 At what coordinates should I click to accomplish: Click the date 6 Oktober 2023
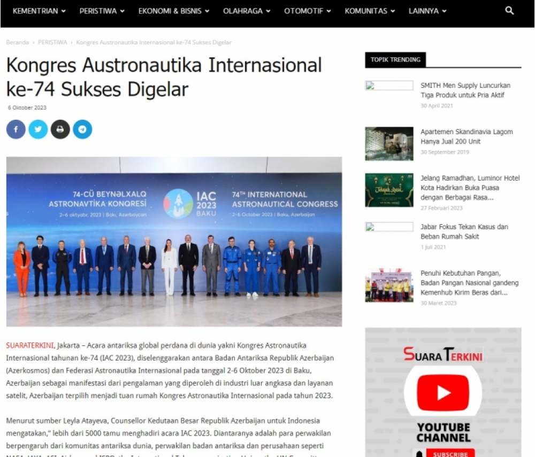tap(27, 107)
